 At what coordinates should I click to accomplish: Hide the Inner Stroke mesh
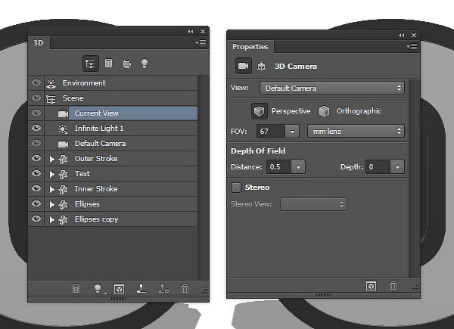(x=36, y=188)
